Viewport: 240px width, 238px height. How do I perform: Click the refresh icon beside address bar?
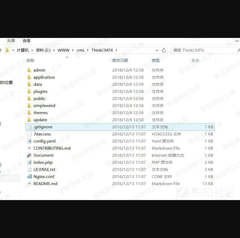pyautogui.click(x=164, y=50)
